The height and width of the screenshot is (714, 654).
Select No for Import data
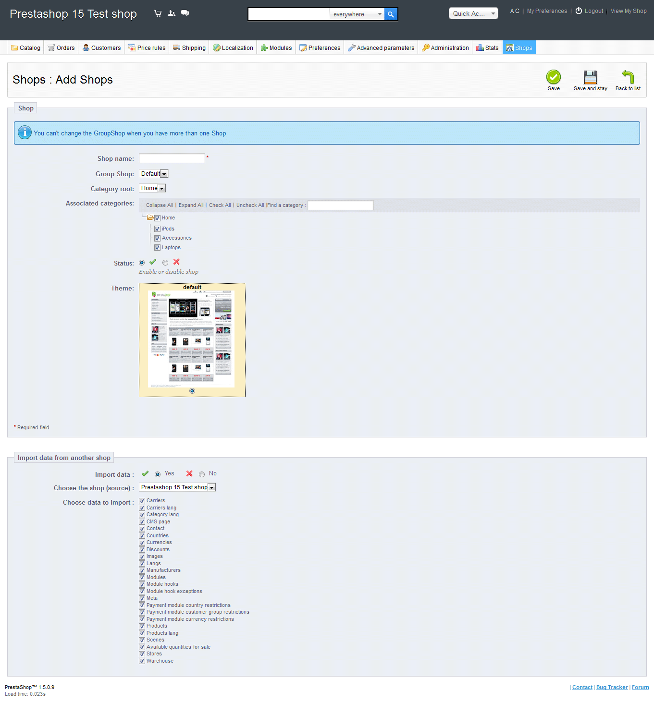pos(202,474)
